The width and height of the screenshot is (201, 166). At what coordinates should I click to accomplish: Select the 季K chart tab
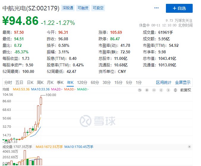pos(60,82)
